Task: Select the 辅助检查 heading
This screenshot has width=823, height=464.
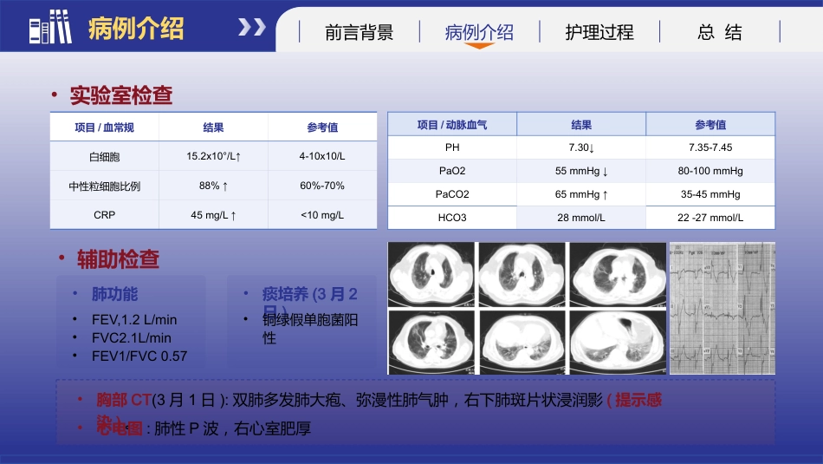Action: (118, 259)
